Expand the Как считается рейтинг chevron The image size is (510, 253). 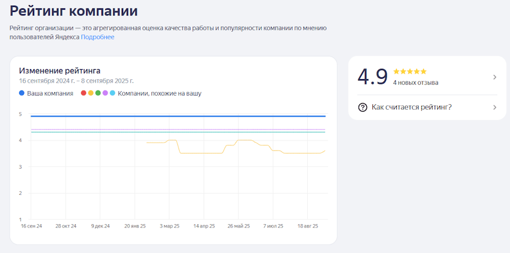coord(494,108)
